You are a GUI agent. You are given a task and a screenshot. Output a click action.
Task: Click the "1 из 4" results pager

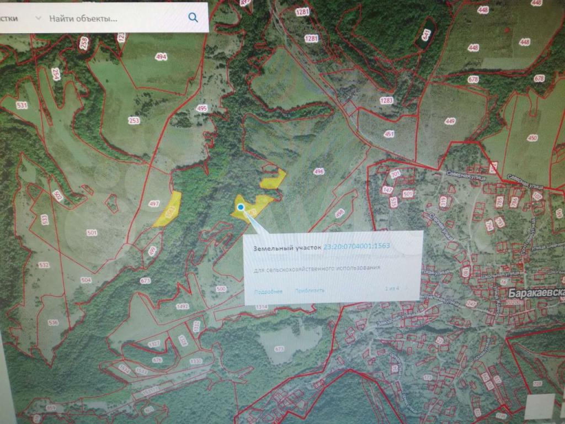point(391,289)
